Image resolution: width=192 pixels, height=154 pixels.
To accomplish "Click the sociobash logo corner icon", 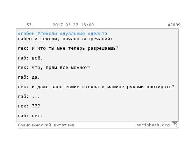I will pos(175,125).
